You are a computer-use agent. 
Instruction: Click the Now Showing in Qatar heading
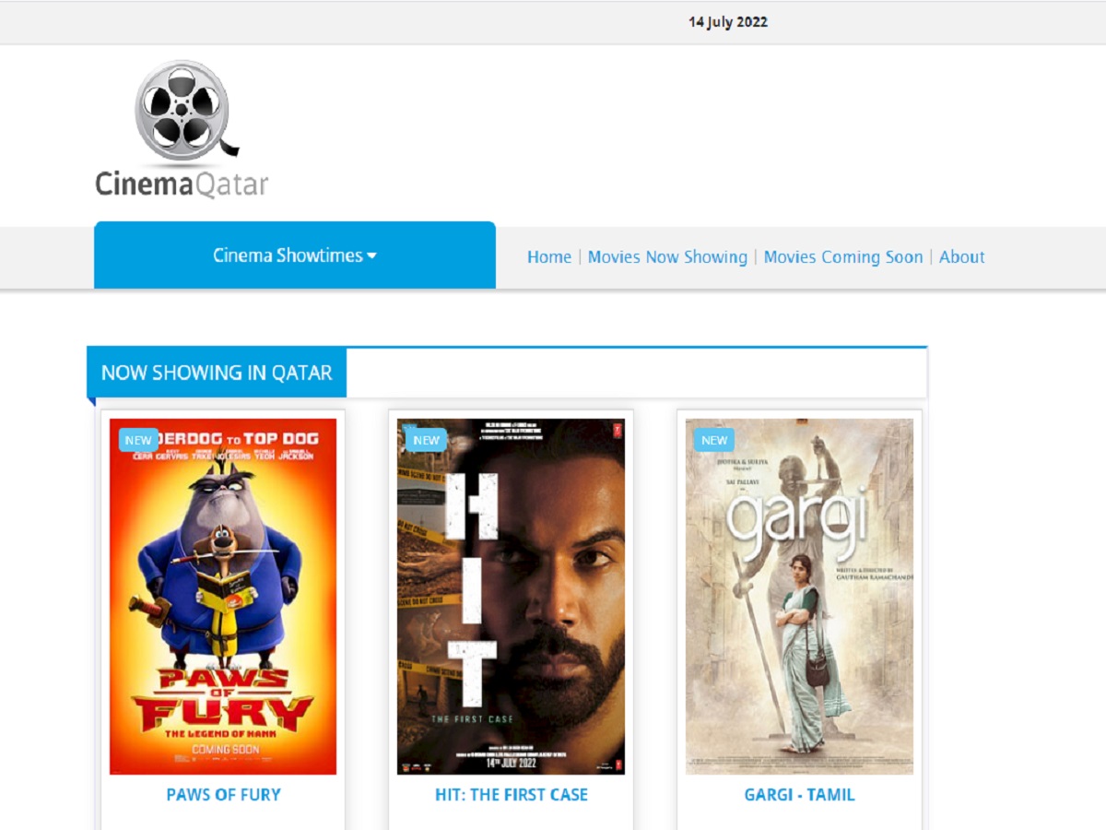click(x=217, y=373)
